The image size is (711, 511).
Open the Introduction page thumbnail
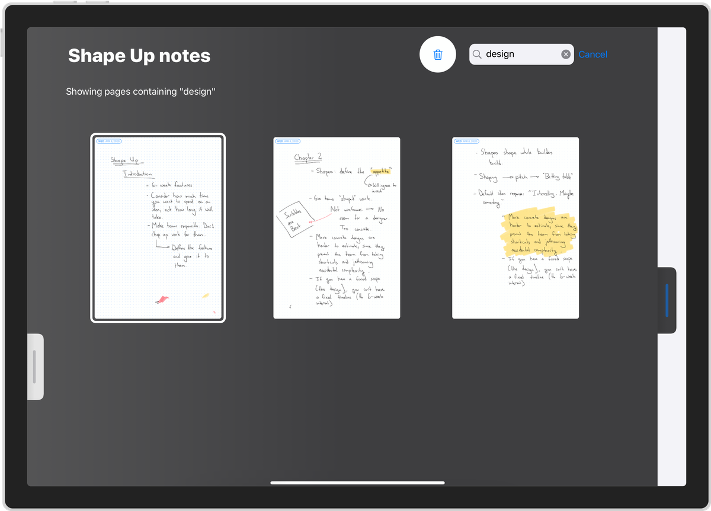tap(158, 228)
